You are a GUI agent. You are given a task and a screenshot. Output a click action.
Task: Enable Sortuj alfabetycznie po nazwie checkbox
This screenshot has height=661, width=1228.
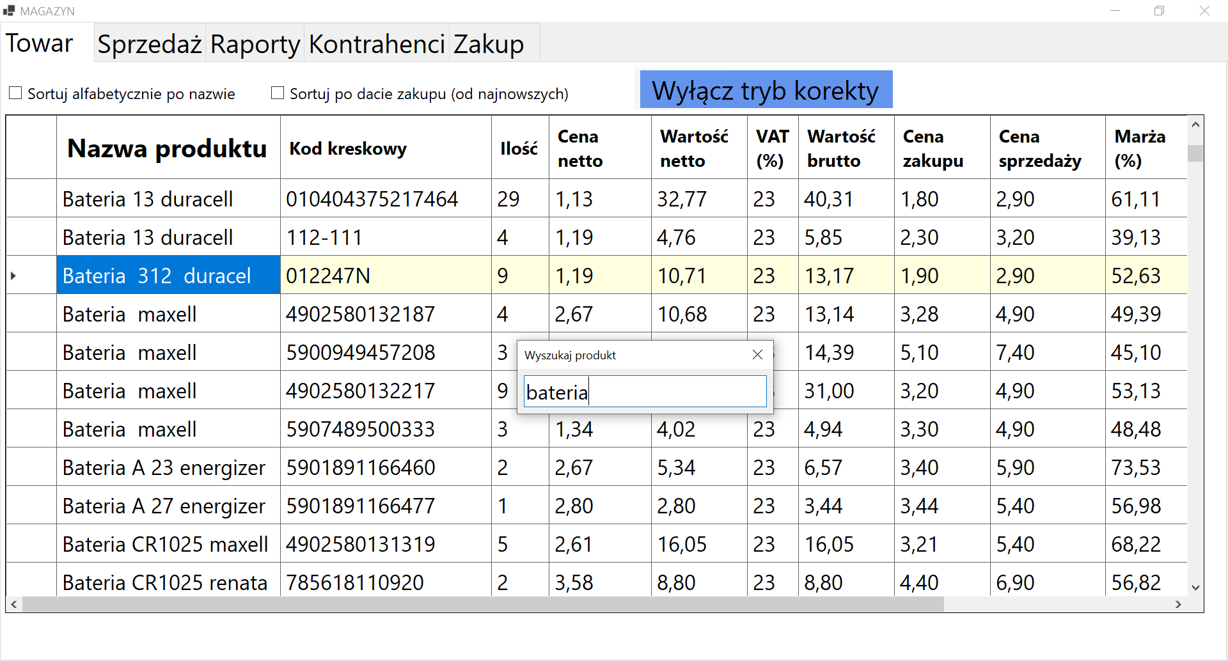pos(16,93)
